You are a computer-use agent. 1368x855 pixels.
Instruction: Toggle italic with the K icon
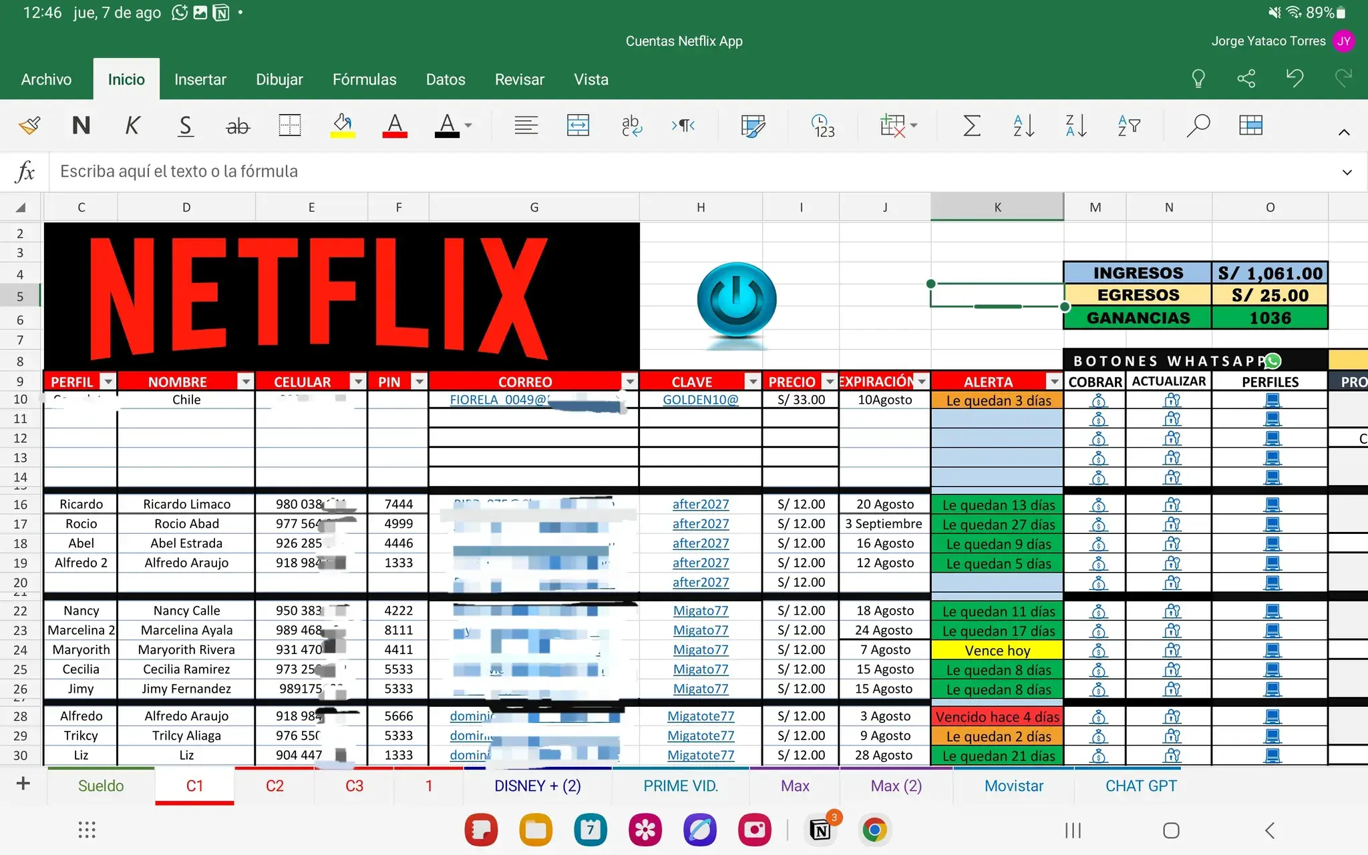132,125
